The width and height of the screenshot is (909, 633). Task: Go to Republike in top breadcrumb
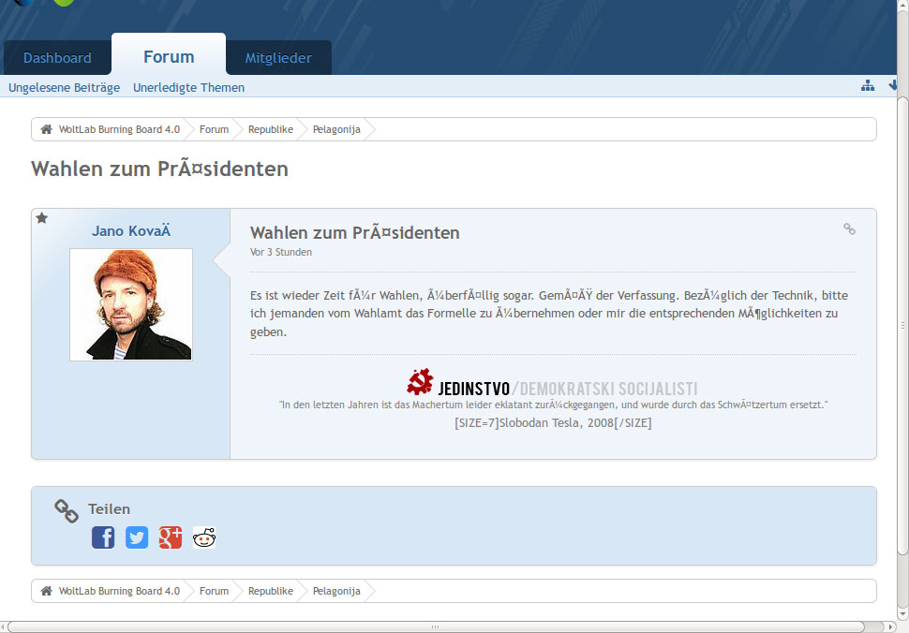click(270, 129)
